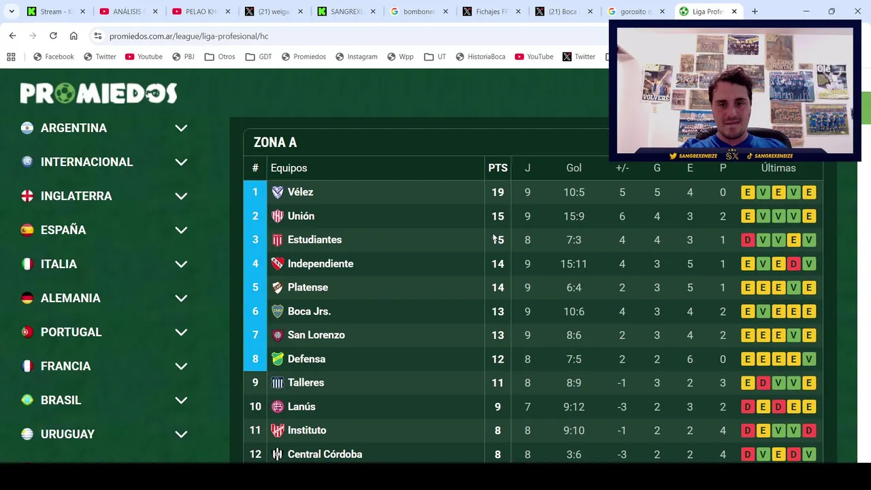This screenshot has height=490, width=871.
Task: Switch to the Stream browser tab
Action: tap(56, 12)
